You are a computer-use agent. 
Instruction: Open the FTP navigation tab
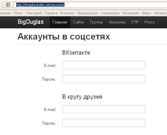click(x=135, y=22)
